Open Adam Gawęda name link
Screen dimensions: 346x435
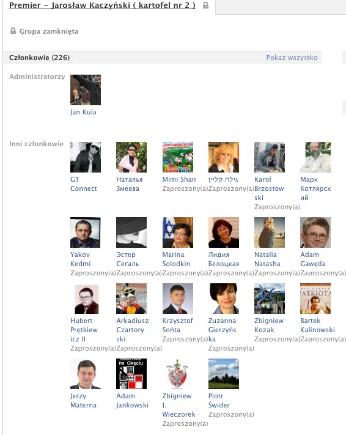[x=313, y=259]
